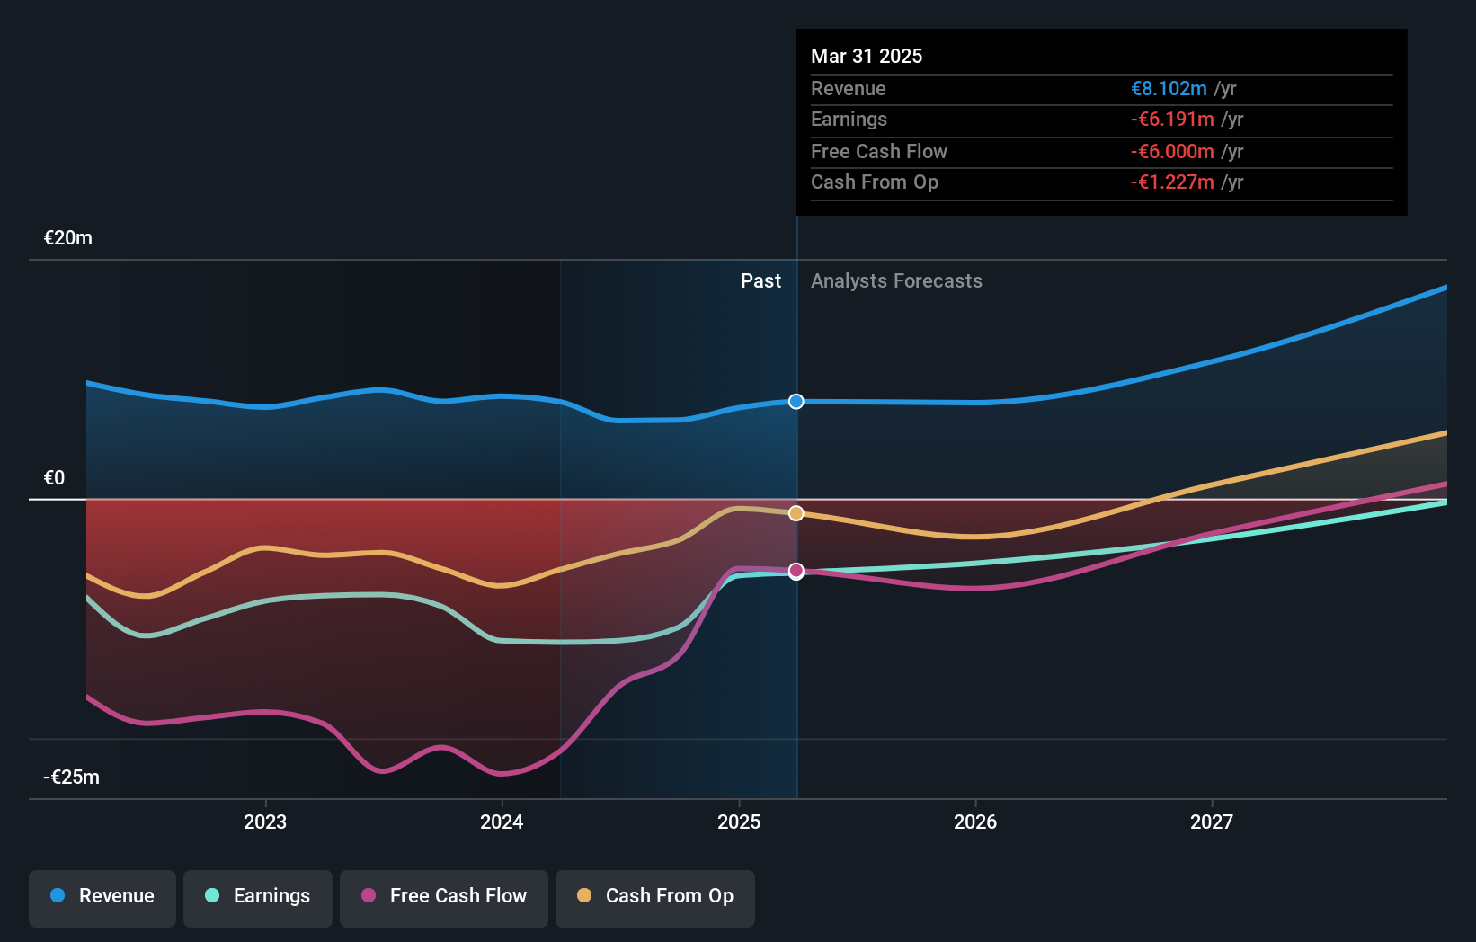
Task: Click the €20m y-axis label
Action: pos(68,238)
